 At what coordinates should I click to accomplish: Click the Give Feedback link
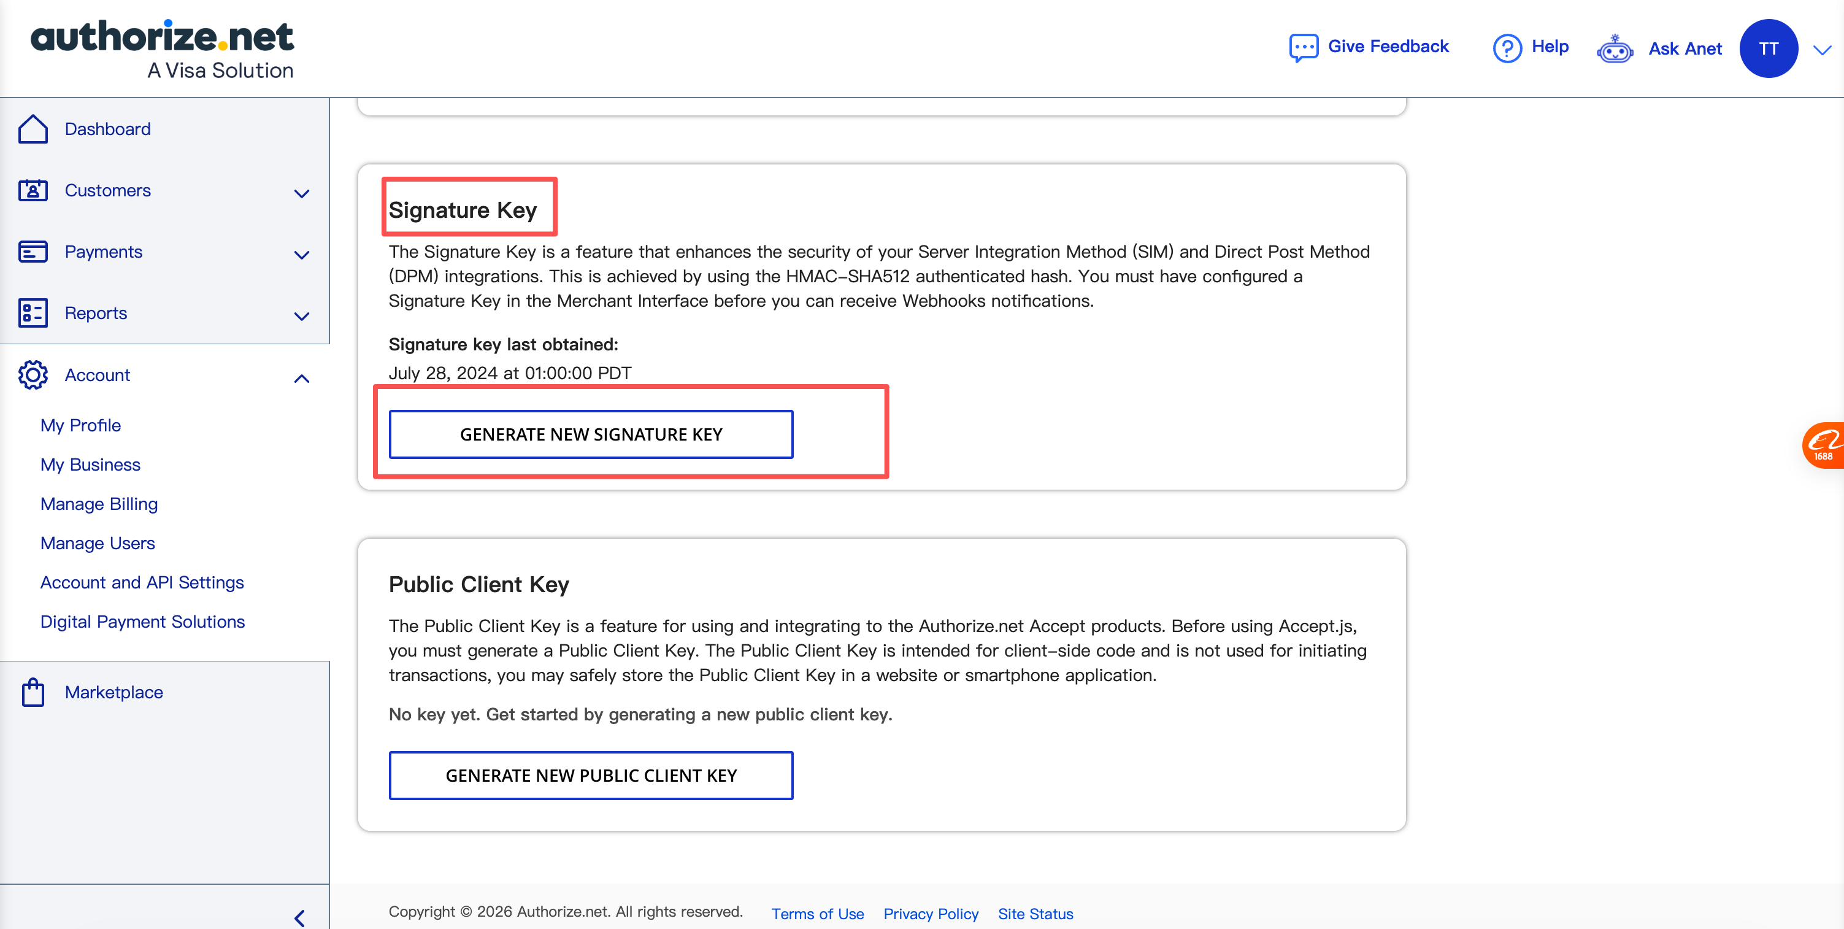click(1388, 47)
